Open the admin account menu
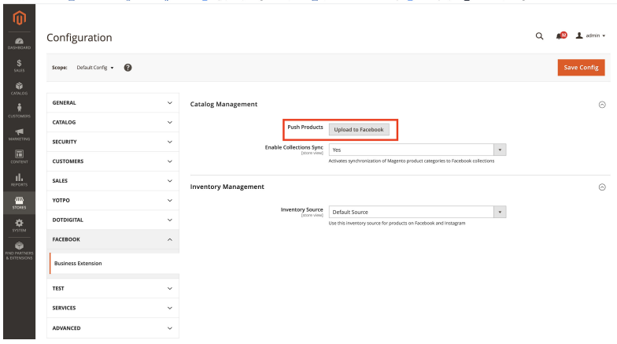The height and width of the screenshot is (344, 617). (590, 36)
